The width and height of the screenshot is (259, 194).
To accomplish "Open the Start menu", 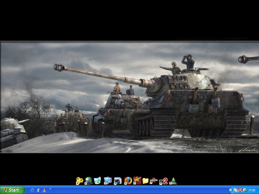I will click(12, 190).
